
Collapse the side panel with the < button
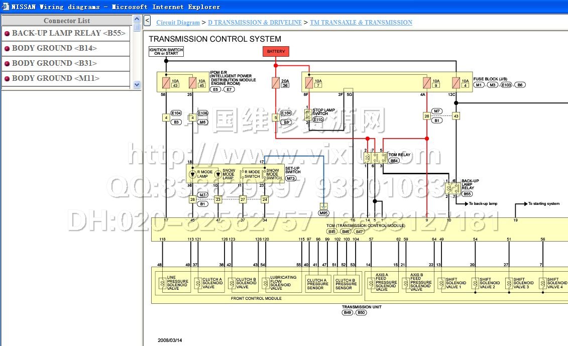(147, 21)
